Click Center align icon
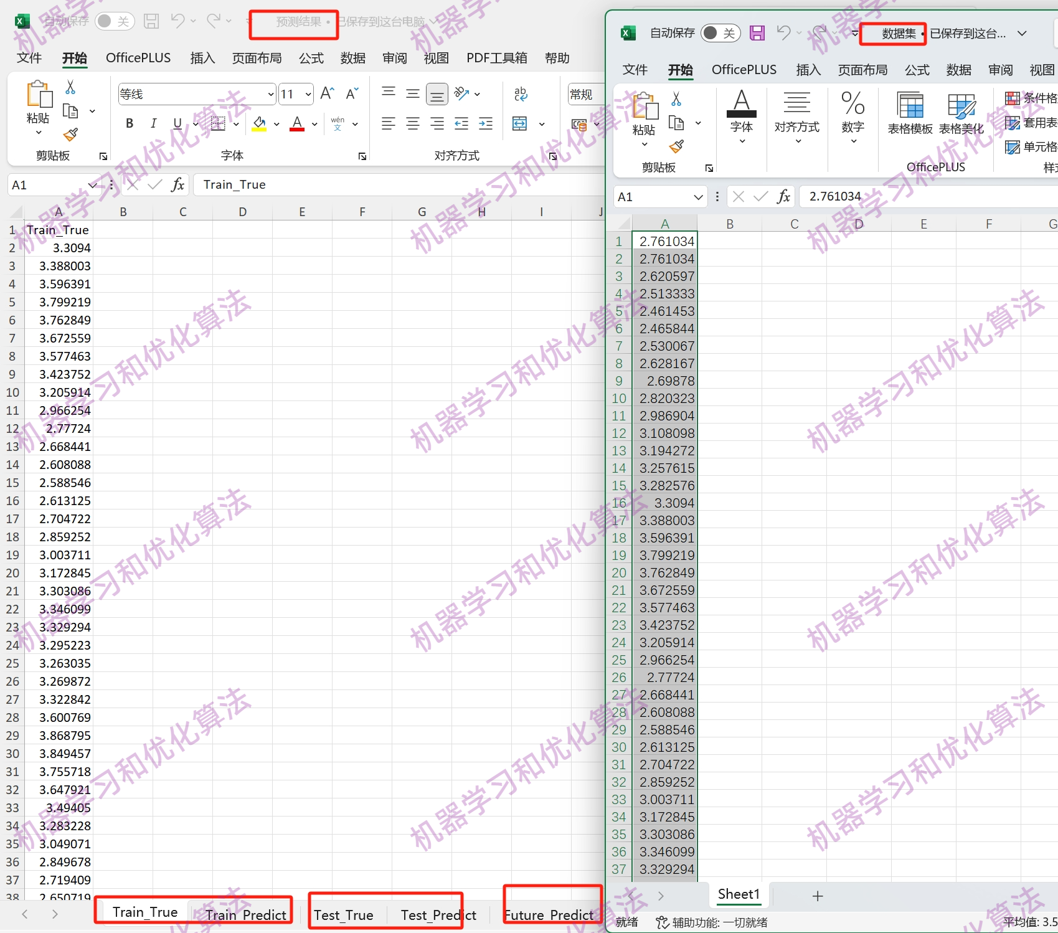1058x933 pixels. 412,124
